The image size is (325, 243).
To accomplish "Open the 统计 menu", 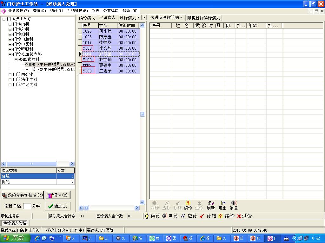I will point(56,11).
